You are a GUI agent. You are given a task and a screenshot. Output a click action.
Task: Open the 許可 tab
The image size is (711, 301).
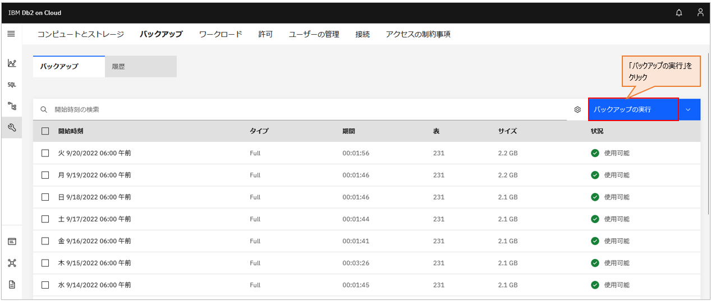pyautogui.click(x=265, y=34)
